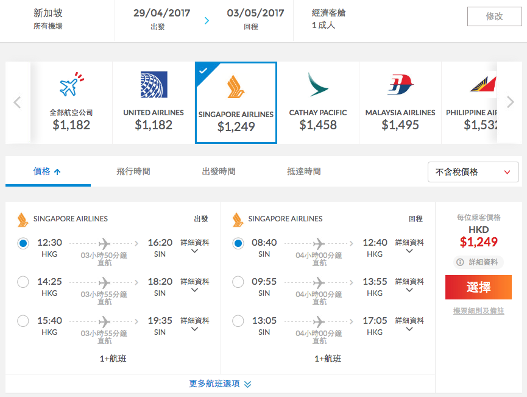Screen dimensions: 527x397
Task: Sort results by 抵達時間 tab
Action: click(304, 171)
